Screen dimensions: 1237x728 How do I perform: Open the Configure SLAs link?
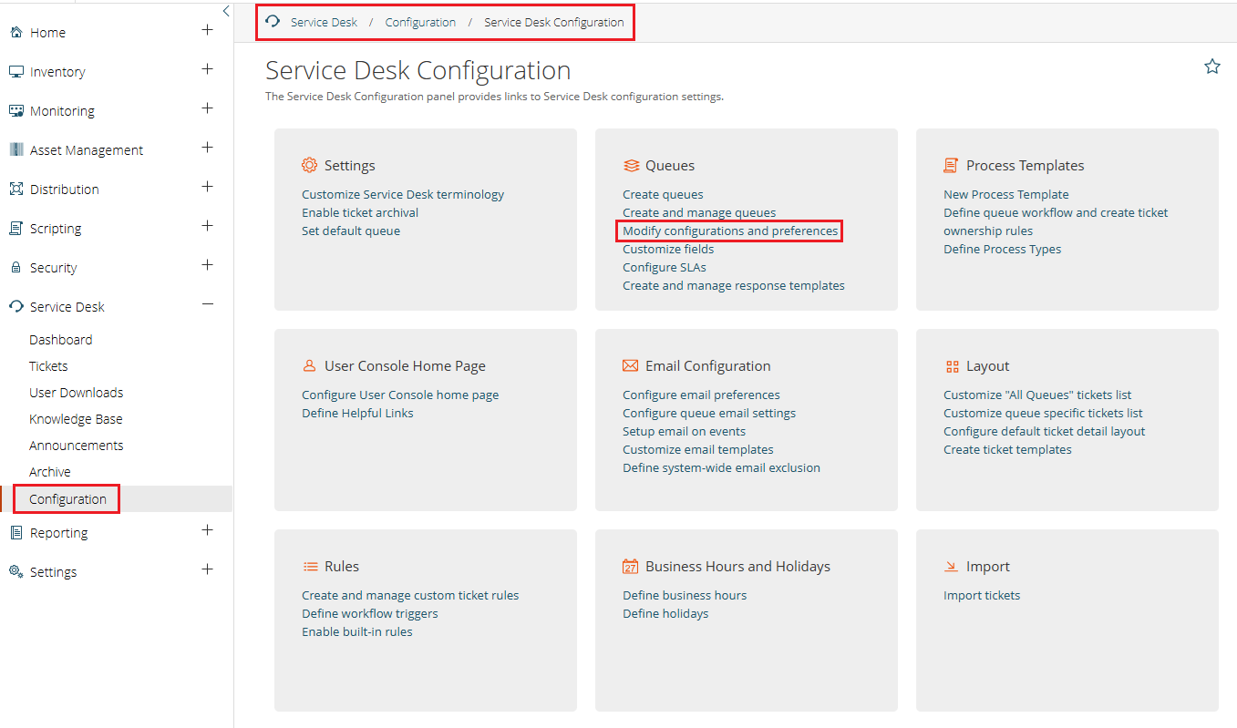pyautogui.click(x=665, y=267)
